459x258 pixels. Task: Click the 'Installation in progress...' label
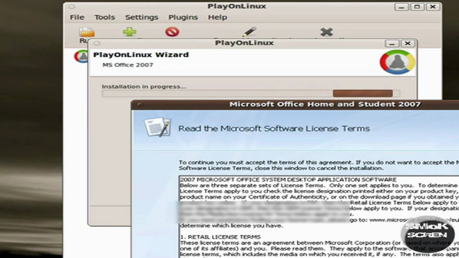[x=144, y=86]
